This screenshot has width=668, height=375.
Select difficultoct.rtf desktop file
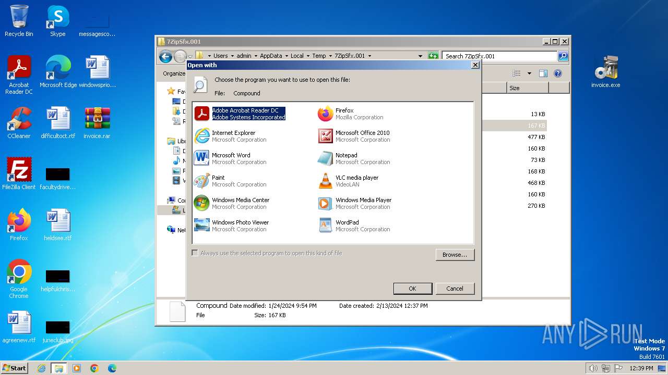point(58,123)
